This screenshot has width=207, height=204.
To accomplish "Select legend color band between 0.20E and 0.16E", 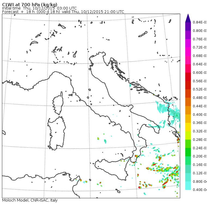I will (188, 161).
